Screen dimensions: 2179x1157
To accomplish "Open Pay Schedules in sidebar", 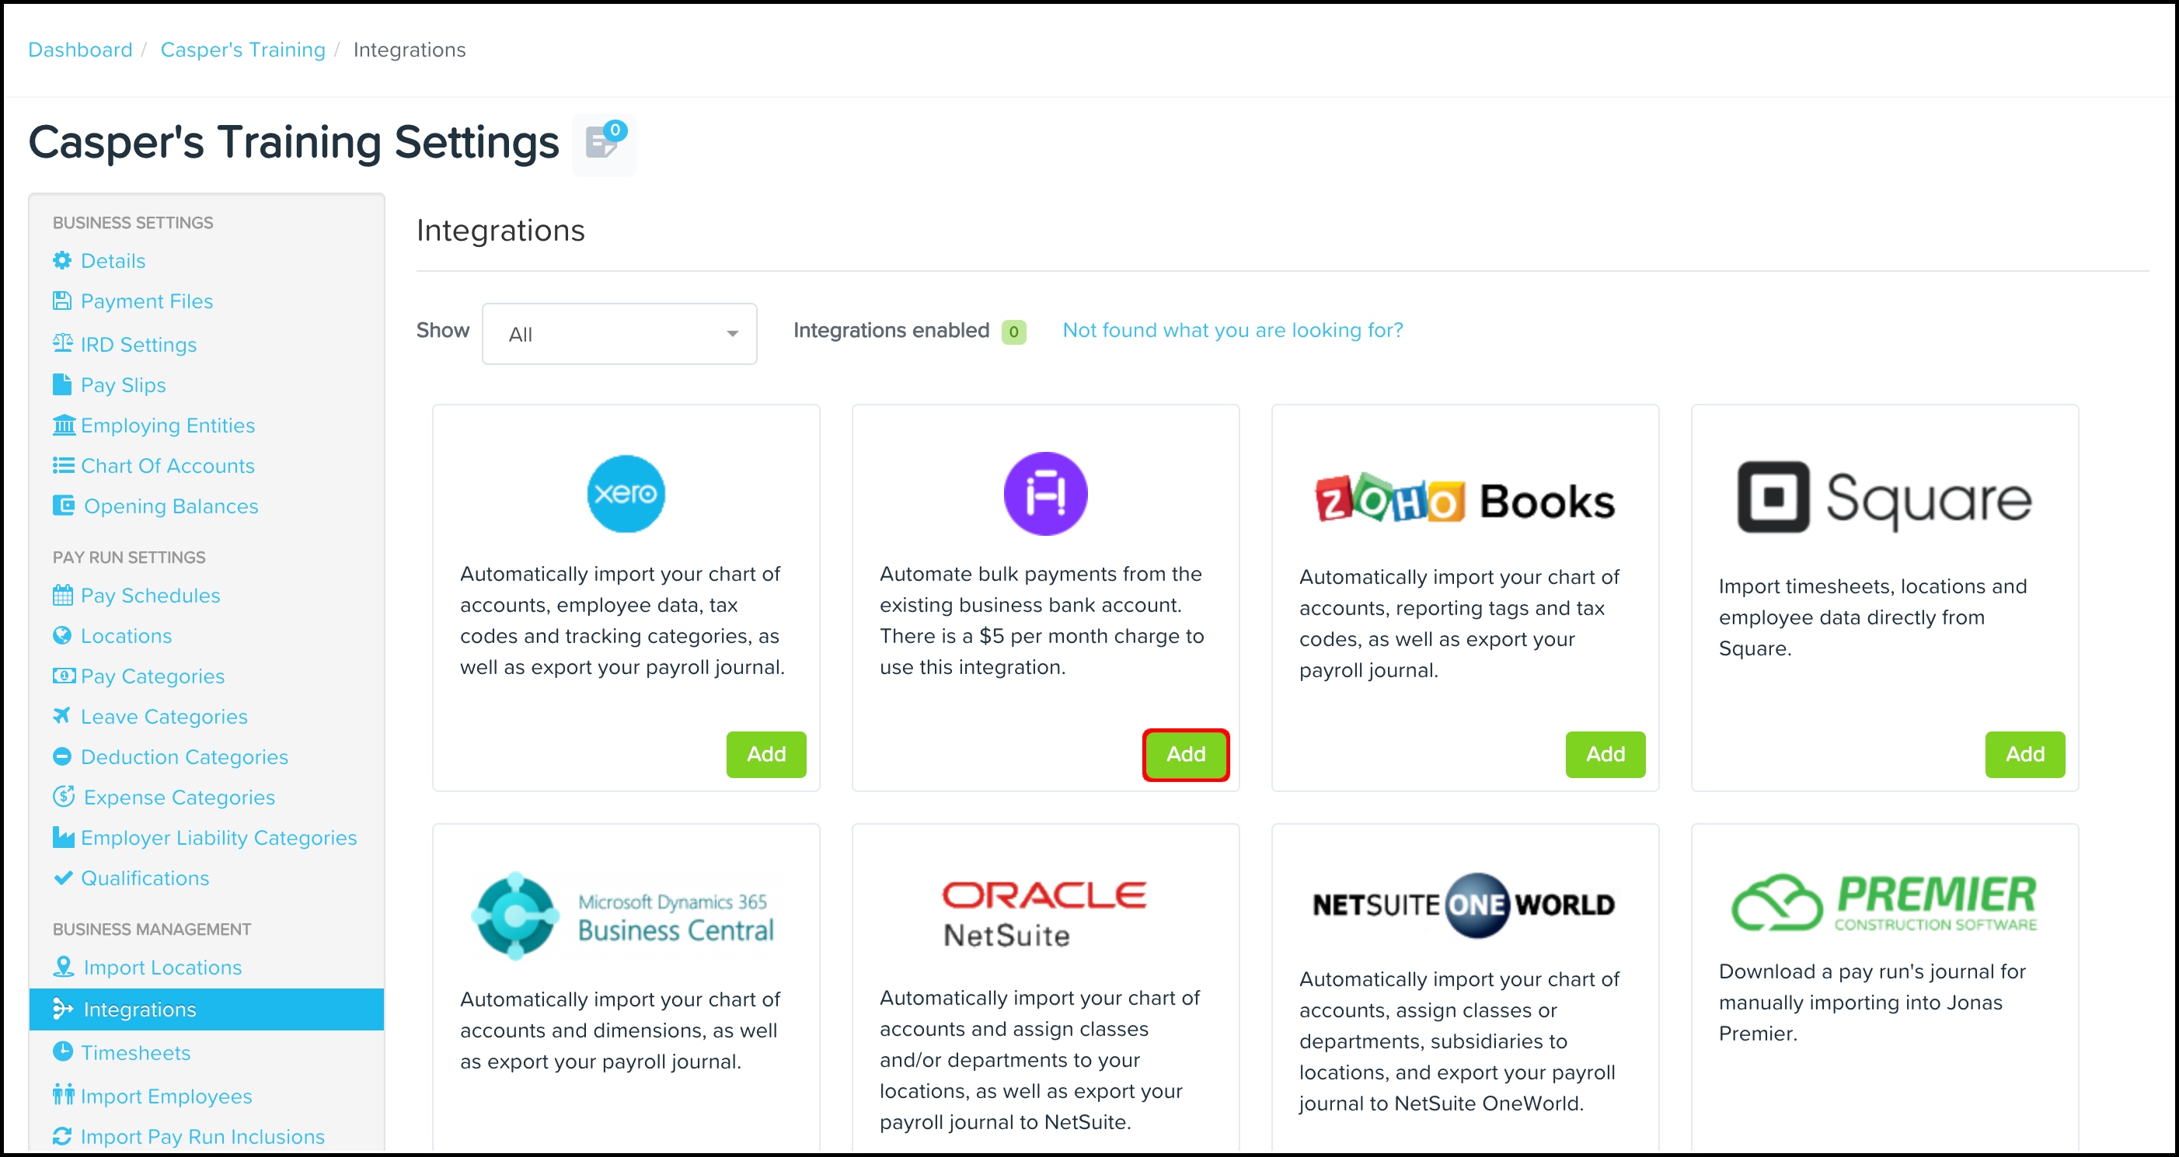I will tap(150, 596).
